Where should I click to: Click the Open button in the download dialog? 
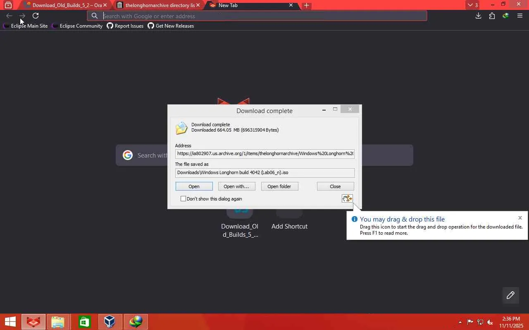[x=194, y=186]
